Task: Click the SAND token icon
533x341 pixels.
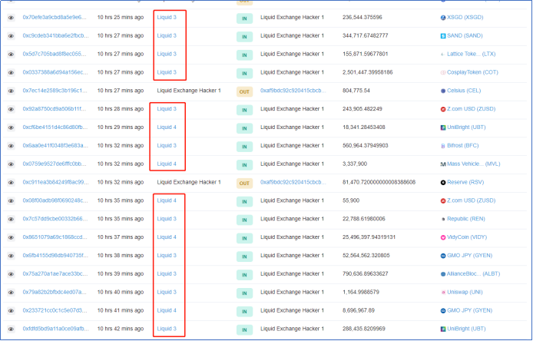Action: 443,36
